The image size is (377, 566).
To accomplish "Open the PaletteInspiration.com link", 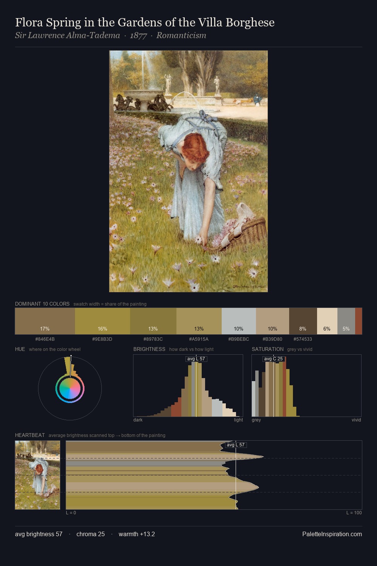I will point(332,534).
